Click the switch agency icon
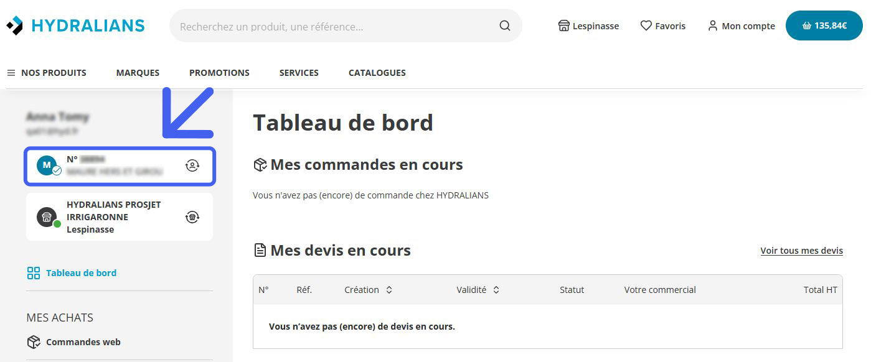Viewport: 871px width, 362px height. coord(192,217)
